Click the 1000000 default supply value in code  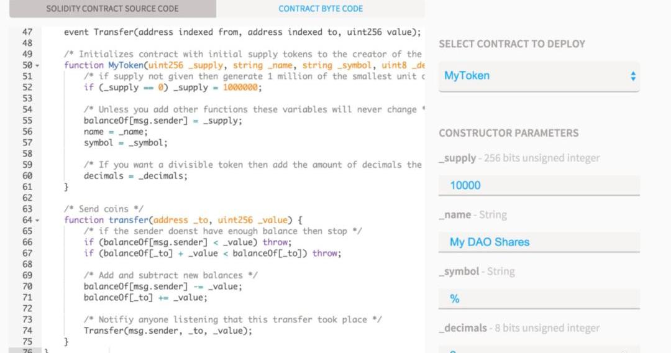(x=242, y=88)
